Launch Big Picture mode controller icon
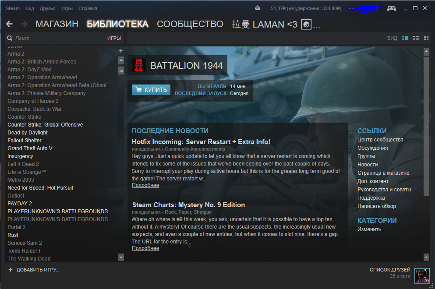Image resolution: width=435 pixels, height=289 pixels. coord(392,8)
